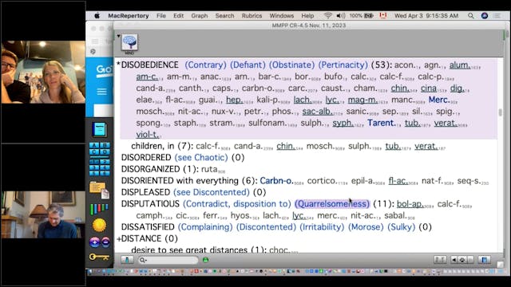The height and width of the screenshot is (287, 511).
Task: Click the Tarent. remedy in DISOBEDIENCE
Action: [382, 123]
